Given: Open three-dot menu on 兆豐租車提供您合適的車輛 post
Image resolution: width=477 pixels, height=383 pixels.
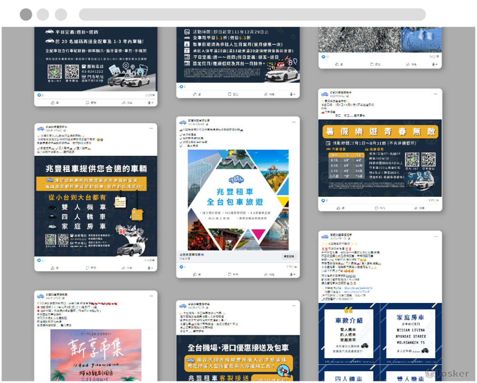Looking at the screenshot, I should pyautogui.click(x=151, y=128).
